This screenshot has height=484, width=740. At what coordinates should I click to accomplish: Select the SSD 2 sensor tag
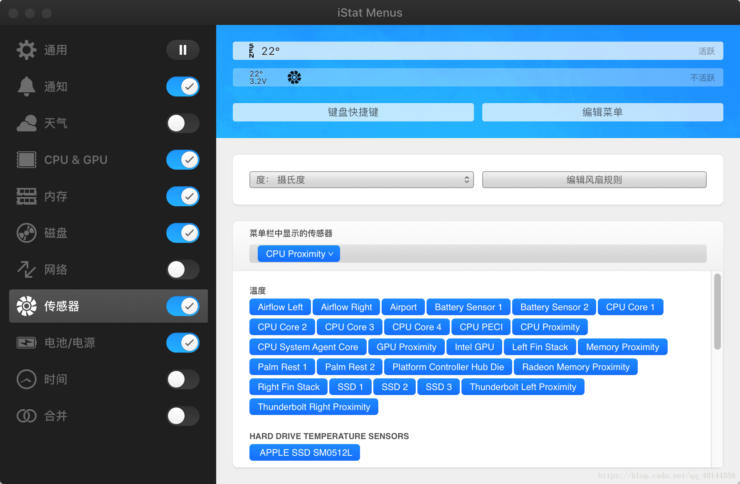pos(395,387)
